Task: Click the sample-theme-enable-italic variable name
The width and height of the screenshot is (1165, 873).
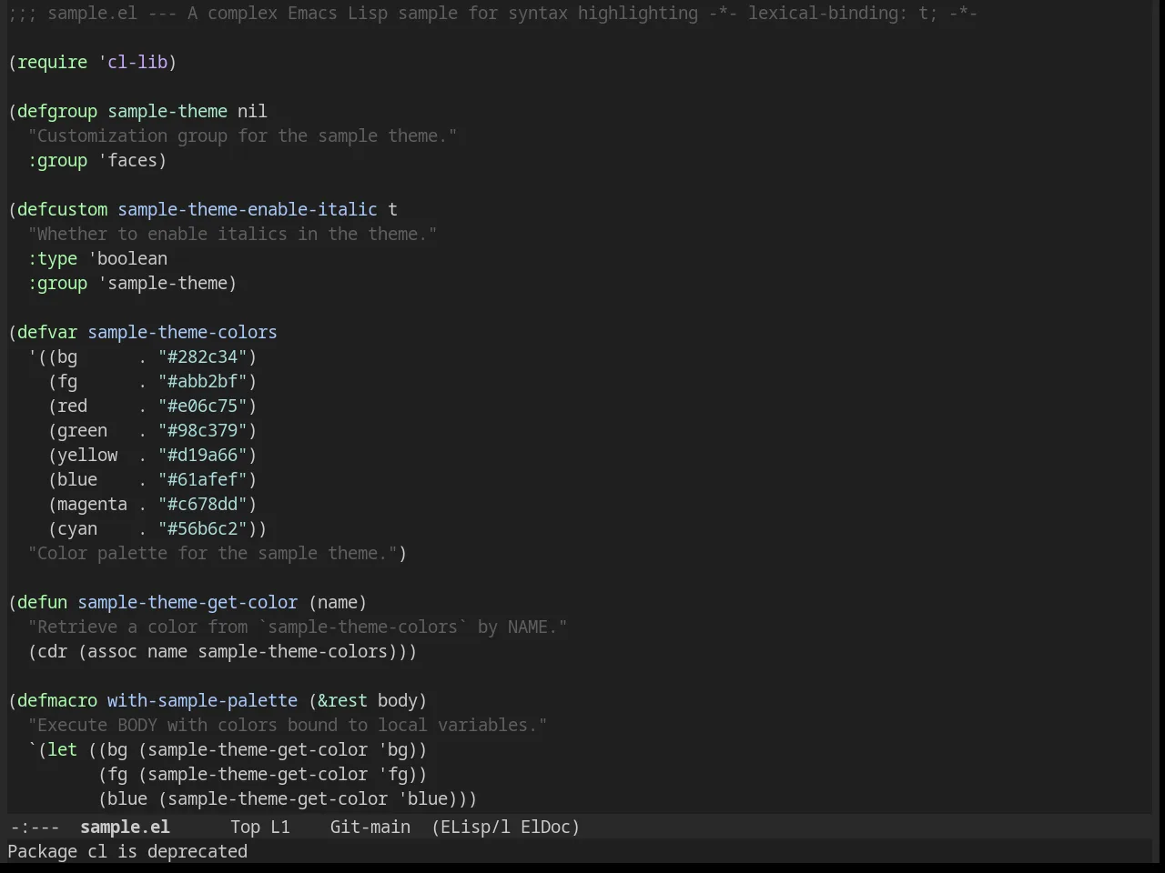Action: 248,209
